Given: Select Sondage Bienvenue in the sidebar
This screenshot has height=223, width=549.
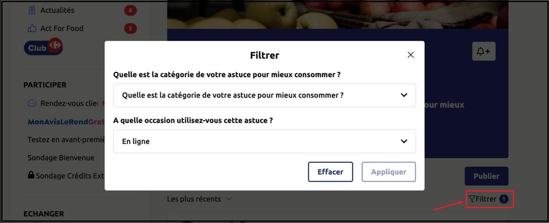Looking at the screenshot, I should tap(61, 158).
